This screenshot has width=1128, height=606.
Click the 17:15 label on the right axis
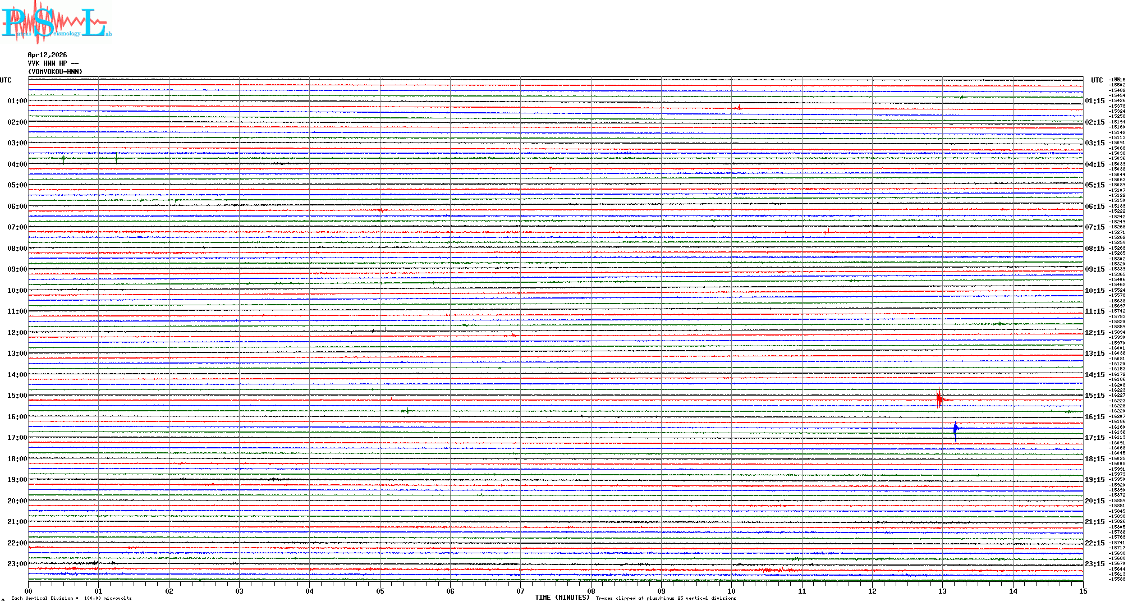tap(1094, 438)
